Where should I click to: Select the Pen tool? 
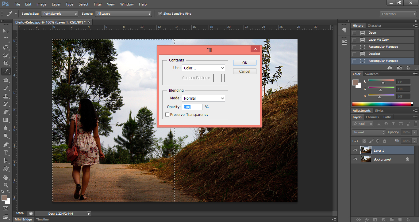pos(6,145)
